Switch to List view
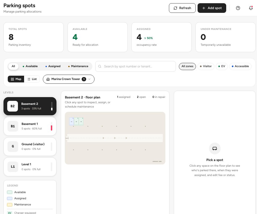 32,79
